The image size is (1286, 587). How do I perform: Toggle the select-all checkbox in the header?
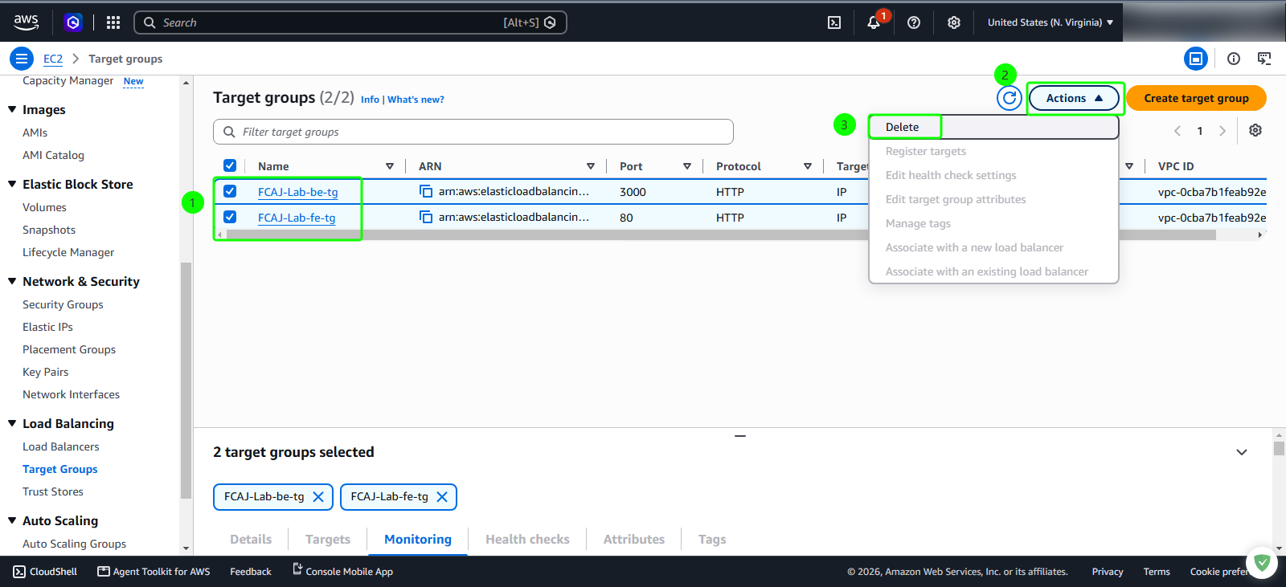pos(230,165)
